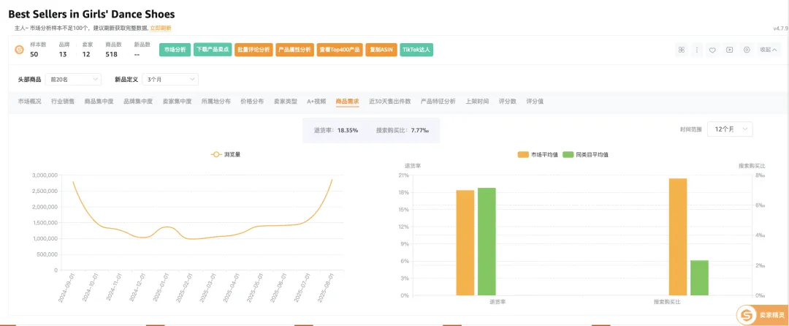Click TikTok达人 button
The height and width of the screenshot is (326, 789).
[416, 50]
